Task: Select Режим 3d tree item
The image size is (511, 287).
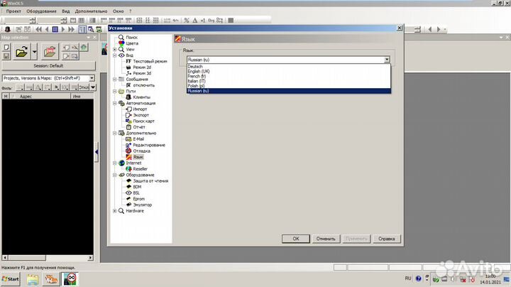Action: 142,73
